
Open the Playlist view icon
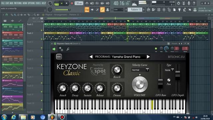click(x=148, y=10)
